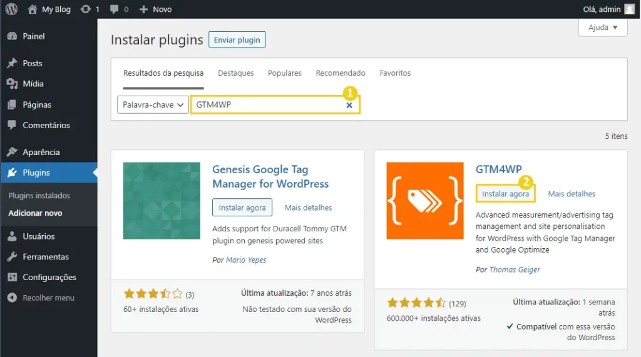Click the Recolher menu label
Screen dimensions: 641x357
click(49, 298)
